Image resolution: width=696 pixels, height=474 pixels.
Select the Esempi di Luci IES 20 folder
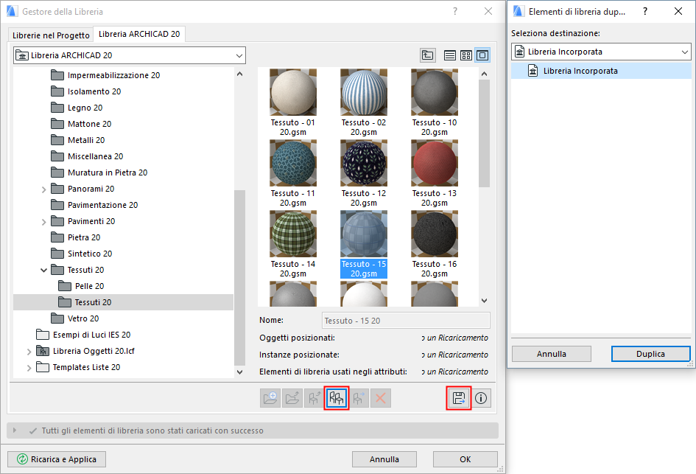pos(83,335)
